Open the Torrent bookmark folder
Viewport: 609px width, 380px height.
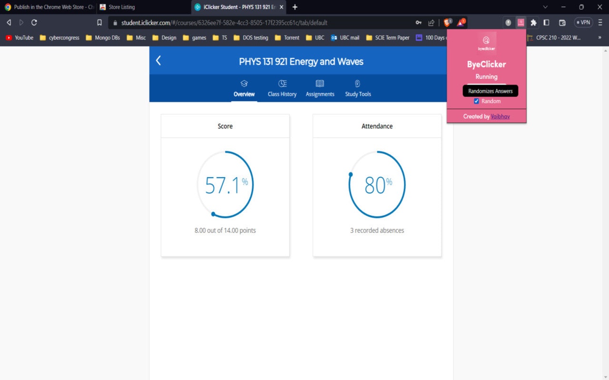tap(287, 38)
